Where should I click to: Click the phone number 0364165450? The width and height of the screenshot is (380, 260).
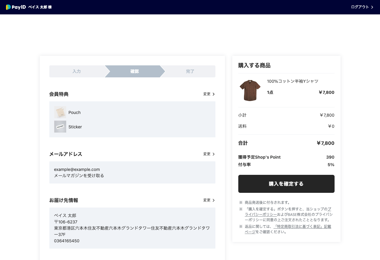tap(67, 241)
